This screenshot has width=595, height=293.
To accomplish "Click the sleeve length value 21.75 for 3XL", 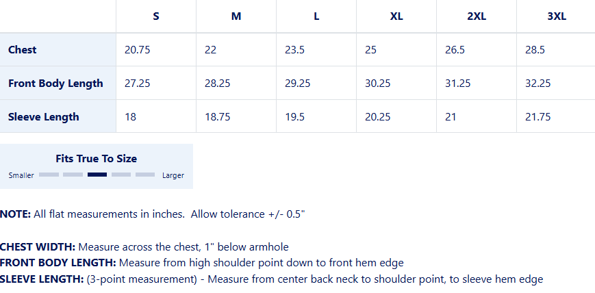I will click(537, 116).
